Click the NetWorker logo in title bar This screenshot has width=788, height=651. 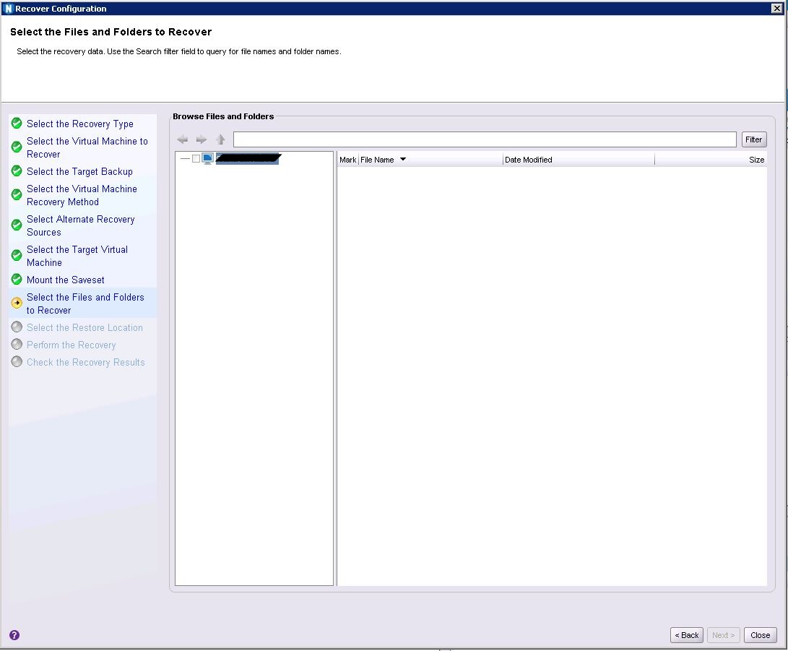[x=8, y=9]
